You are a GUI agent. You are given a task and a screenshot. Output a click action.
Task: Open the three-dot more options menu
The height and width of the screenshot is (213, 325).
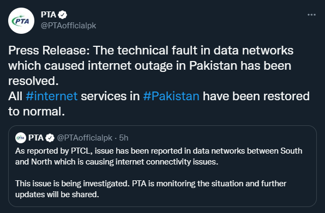click(x=311, y=15)
